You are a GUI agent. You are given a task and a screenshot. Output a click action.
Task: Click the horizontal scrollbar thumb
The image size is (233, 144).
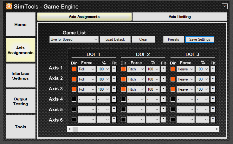(x=75, y=129)
